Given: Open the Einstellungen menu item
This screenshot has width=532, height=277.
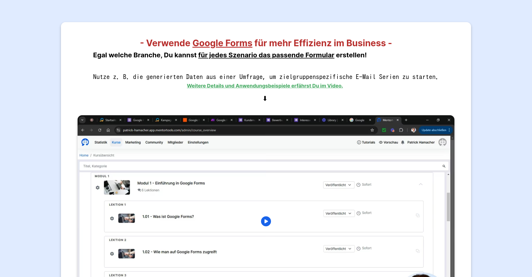Looking at the screenshot, I should pyautogui.click(x=198, y=142).
